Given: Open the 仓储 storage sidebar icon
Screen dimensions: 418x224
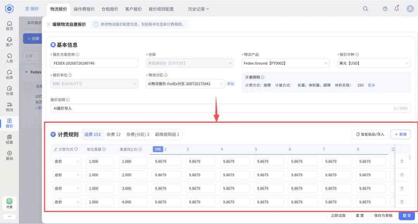Looking at the screenshot, I should click(x=9, y=91).
